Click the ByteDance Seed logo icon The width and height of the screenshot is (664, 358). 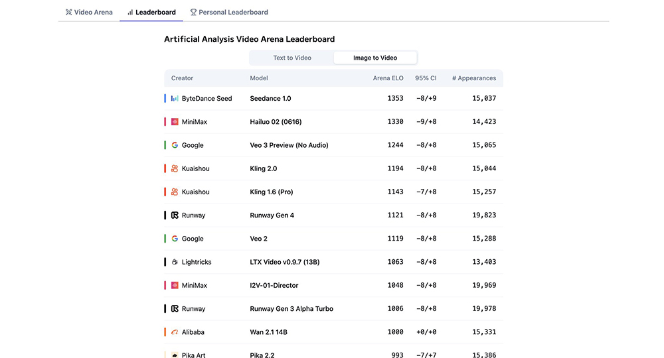(x=175, y=99)
